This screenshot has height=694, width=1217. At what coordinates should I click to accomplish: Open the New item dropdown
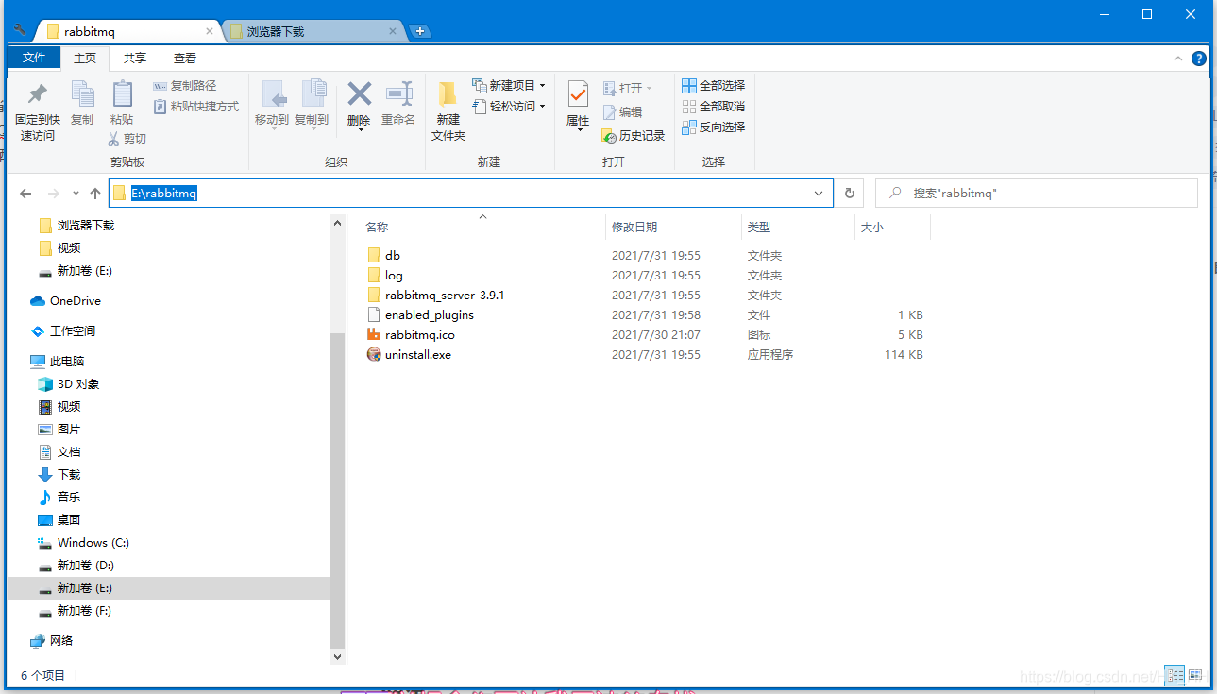(510, 86)
